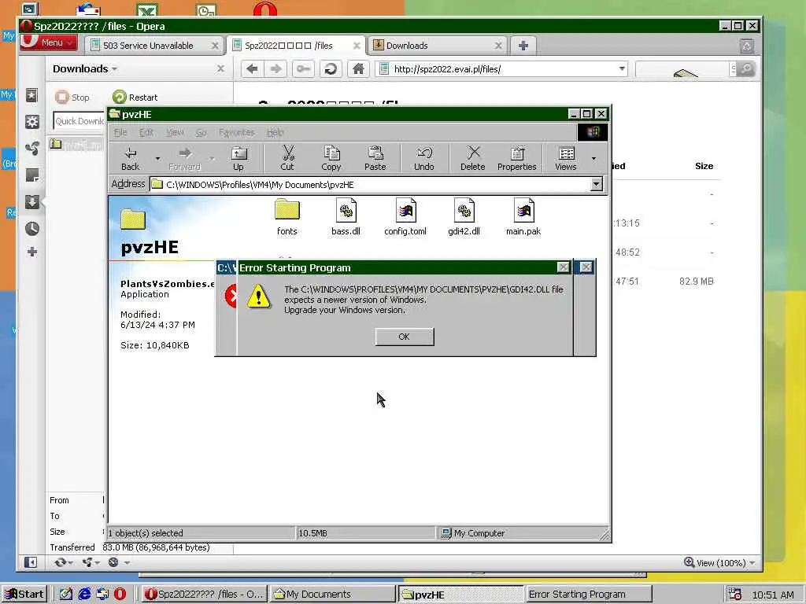Open the closed tabs trash icon
The width and height of the screenshot is (806, 604).
[x=748, y=46]
